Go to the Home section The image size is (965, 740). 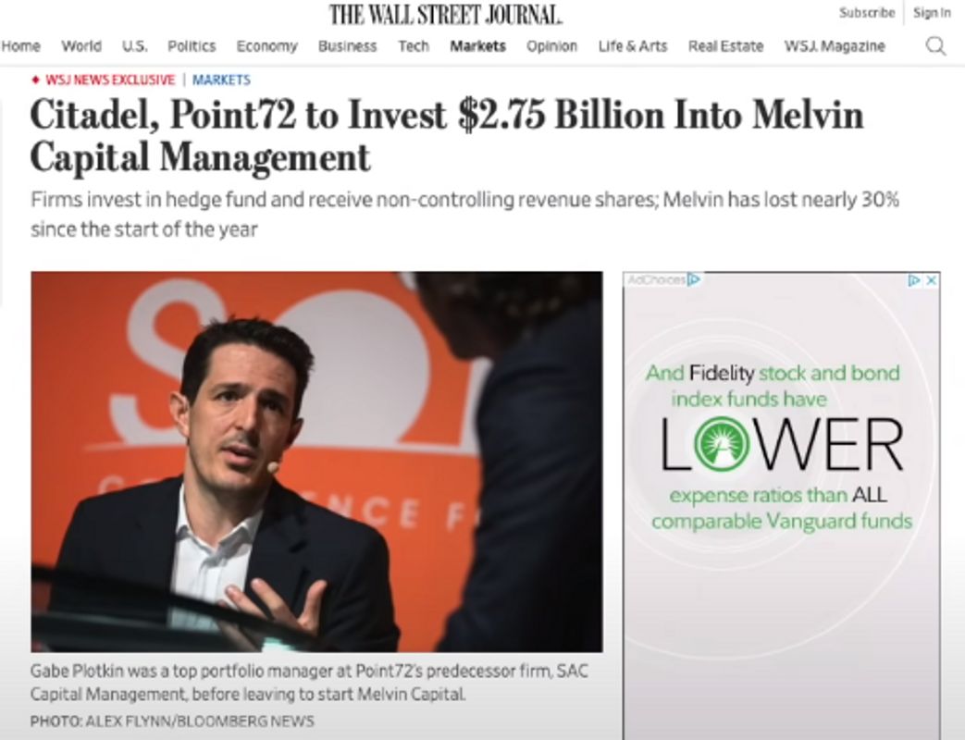click(x=21, y=46)
